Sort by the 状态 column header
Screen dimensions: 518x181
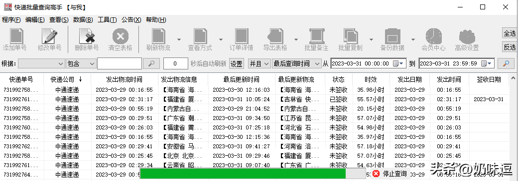[x=338, y=79]
